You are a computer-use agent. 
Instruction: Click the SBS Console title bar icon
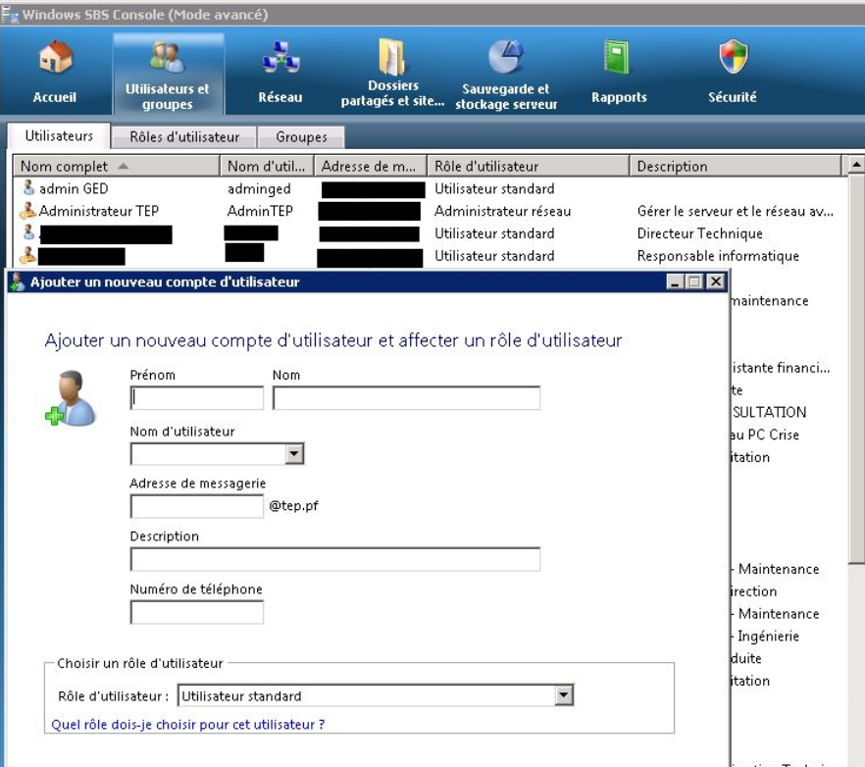(x=10, y=15)
